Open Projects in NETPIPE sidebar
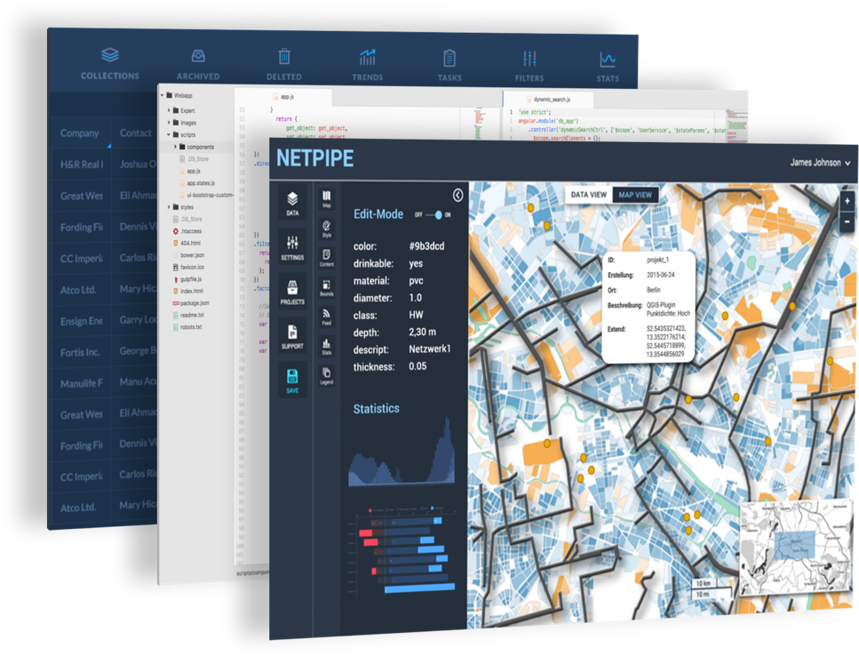Viewport: 859px width, 656px height. click(x=292, y=292)
